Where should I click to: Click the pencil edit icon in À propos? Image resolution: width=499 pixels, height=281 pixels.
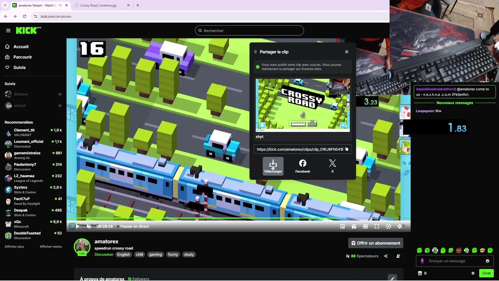pos(393,279)
